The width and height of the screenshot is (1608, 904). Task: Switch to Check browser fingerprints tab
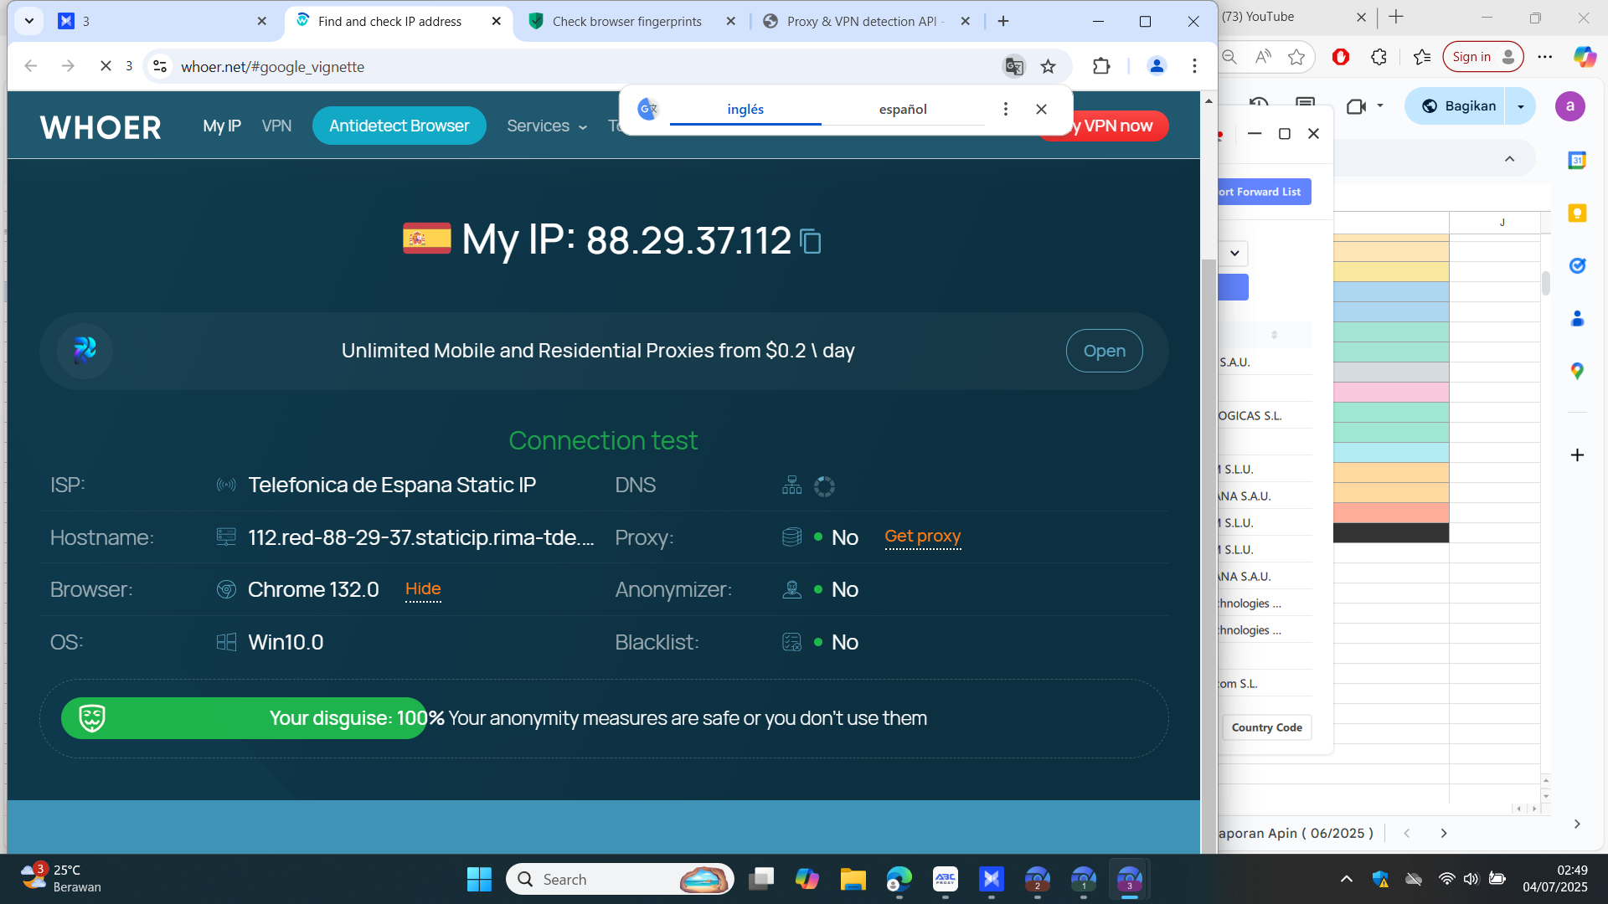coord(626,21)
